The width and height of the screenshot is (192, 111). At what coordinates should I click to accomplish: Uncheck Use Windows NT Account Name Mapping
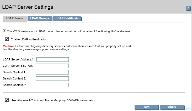7,100
